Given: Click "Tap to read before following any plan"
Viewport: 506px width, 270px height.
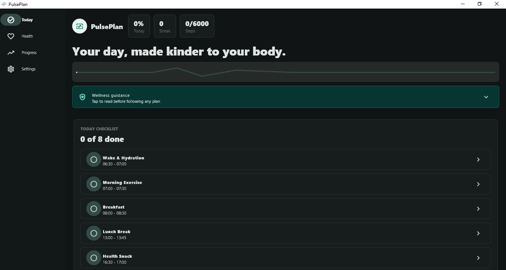Looking at the screenshot, I should pyautogui.click(x=126, y=101).
